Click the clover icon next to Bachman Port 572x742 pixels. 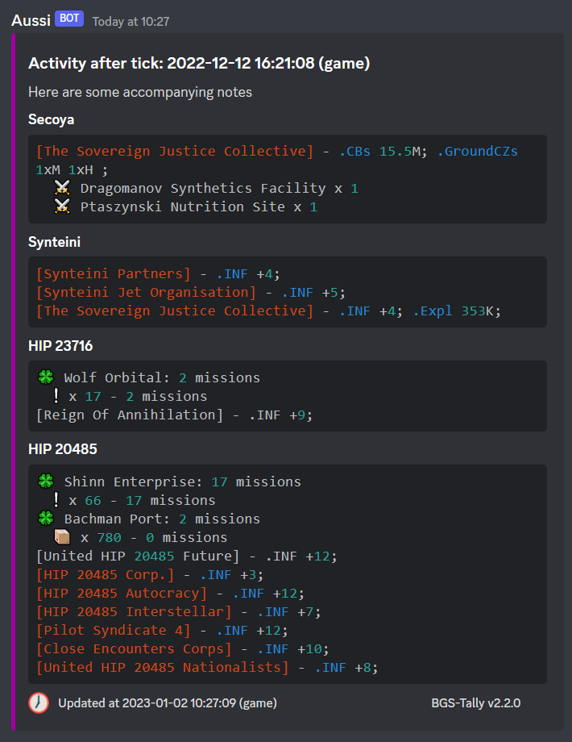pyautogui.click(x=46, y=519)
